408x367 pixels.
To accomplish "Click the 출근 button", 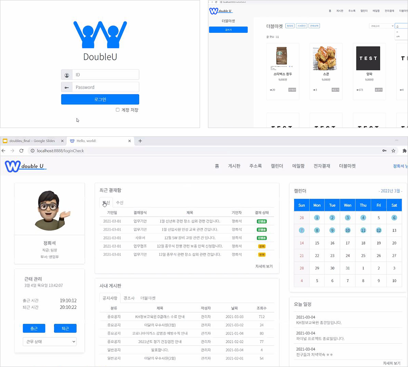I will point(34,329).
